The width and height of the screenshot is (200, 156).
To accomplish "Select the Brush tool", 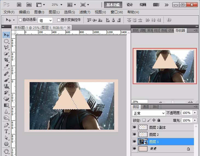I will tap(6, 80).
